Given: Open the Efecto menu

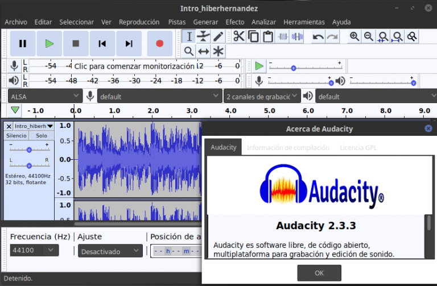Looking at the screenshot, I should (x=235, y=22).
